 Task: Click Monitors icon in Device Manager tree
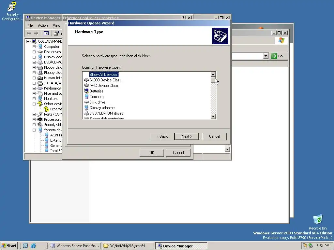(40, 99)
